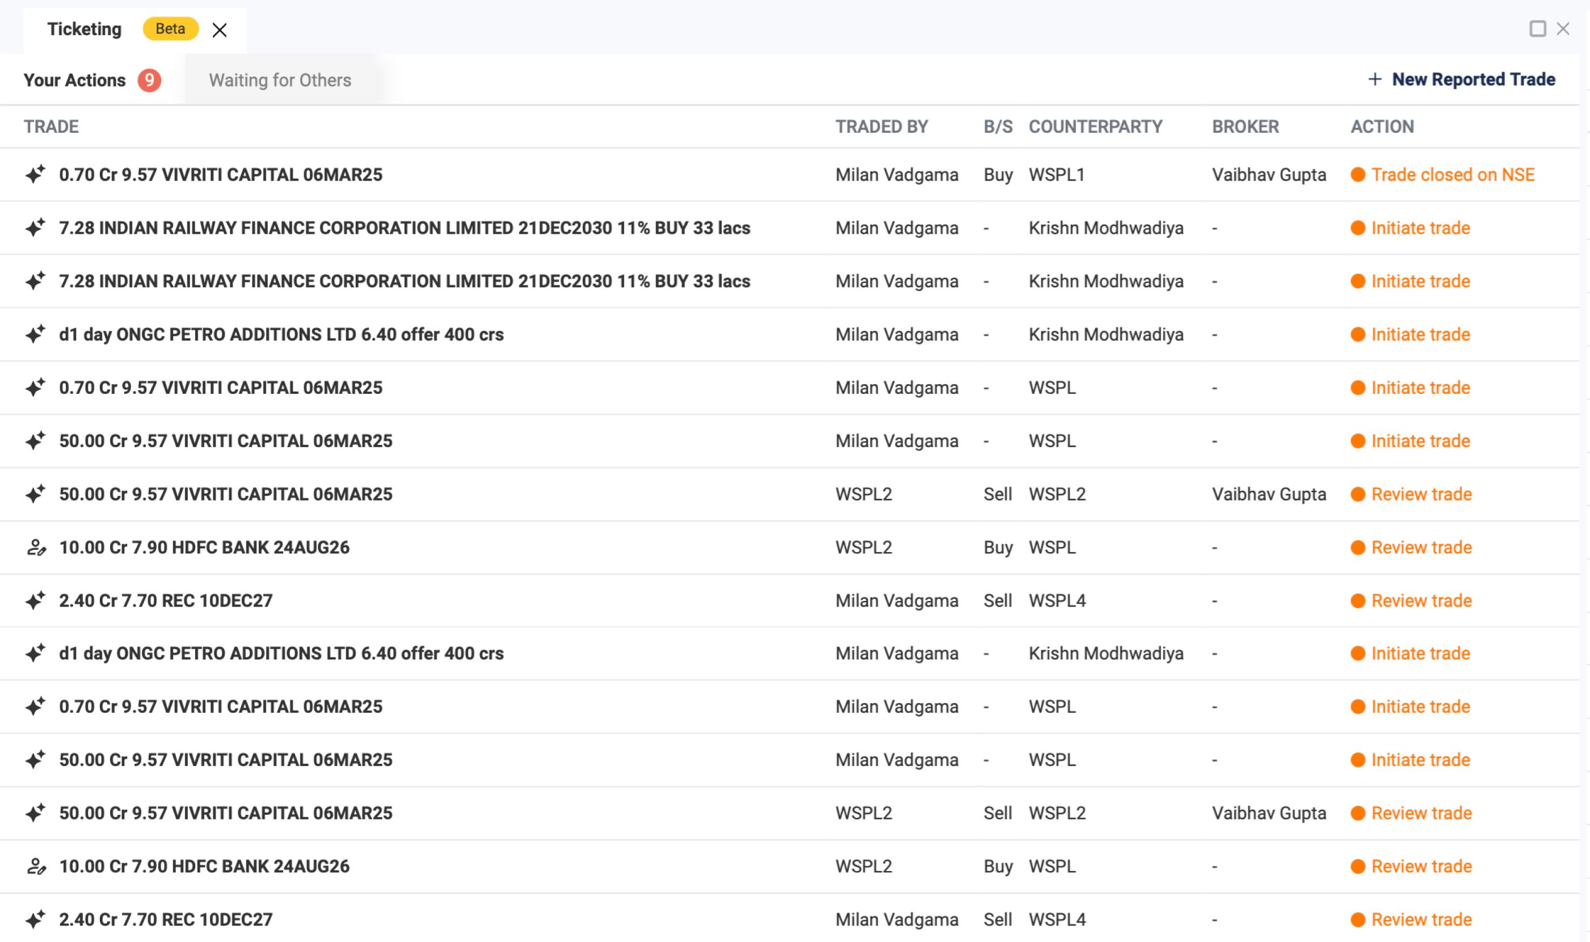
Task: Open the Trade closed on NSE action
Action: 1453,175
